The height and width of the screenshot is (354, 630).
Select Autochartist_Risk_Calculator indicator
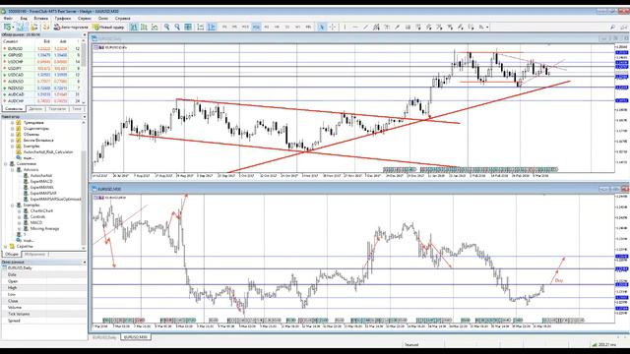[x=48, y=152]
